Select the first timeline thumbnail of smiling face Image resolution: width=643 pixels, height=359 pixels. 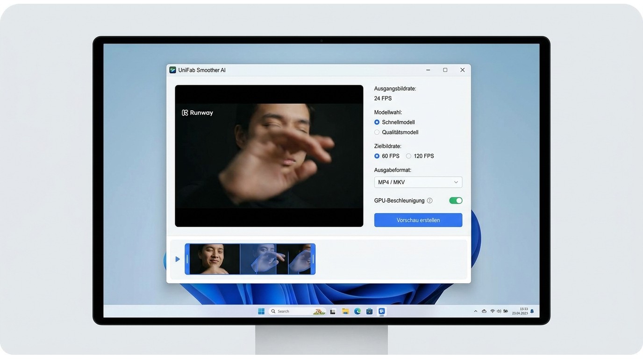(214, 259)
